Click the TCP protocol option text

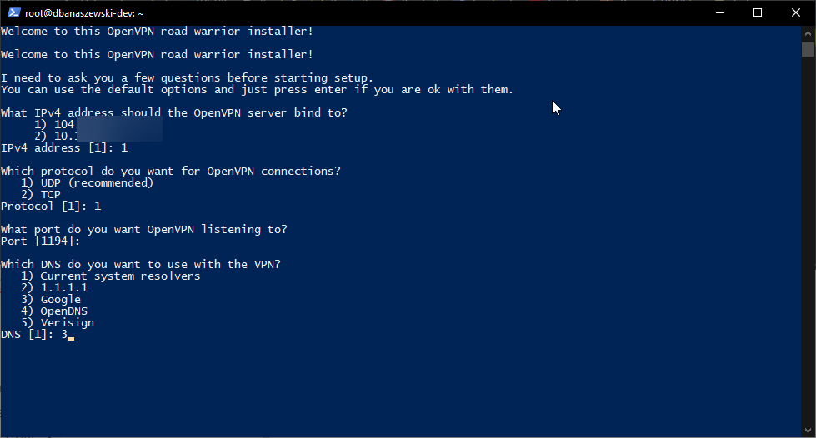(x=50, y=195)
